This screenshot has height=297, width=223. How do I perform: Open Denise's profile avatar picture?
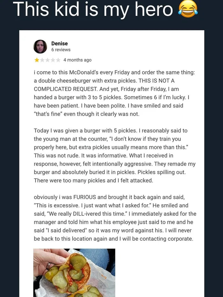coord(40,46)
